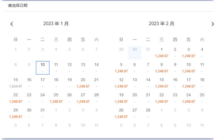Choose February 12 date cell
Screen dimensions: 217x140
pyautogui.click(x=121, y=83)
